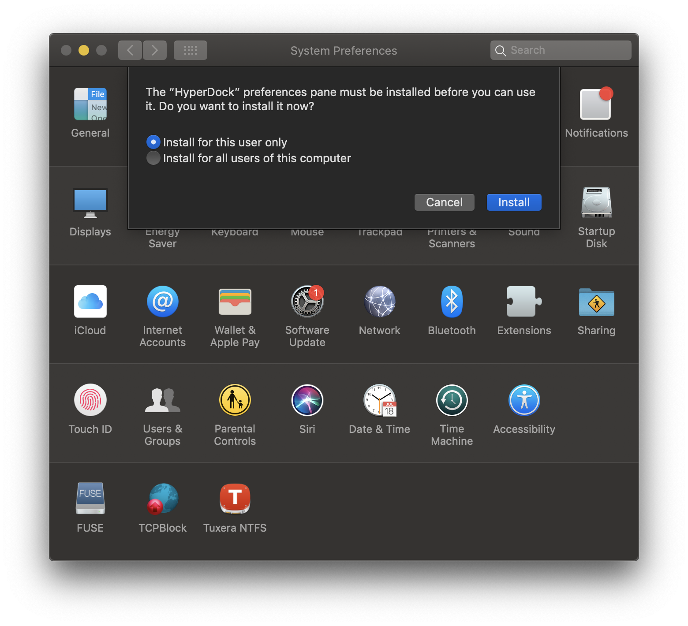Click the yellow minimize window button
This screenshot has width=688, height=626.
point(84,50)
